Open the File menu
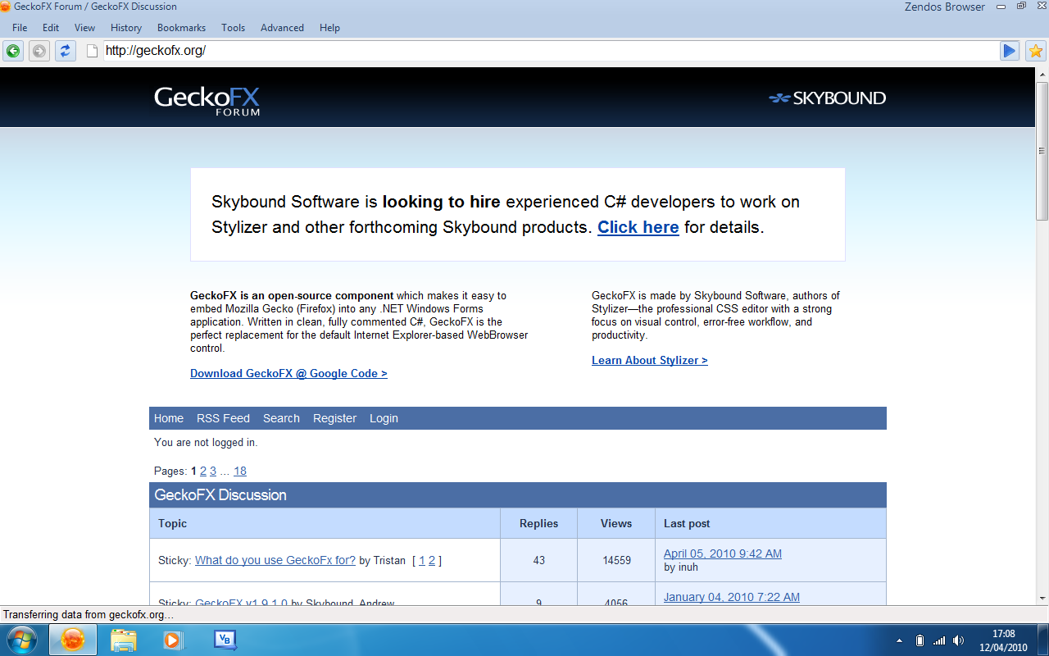1049x656 pixels. [20, 27]
